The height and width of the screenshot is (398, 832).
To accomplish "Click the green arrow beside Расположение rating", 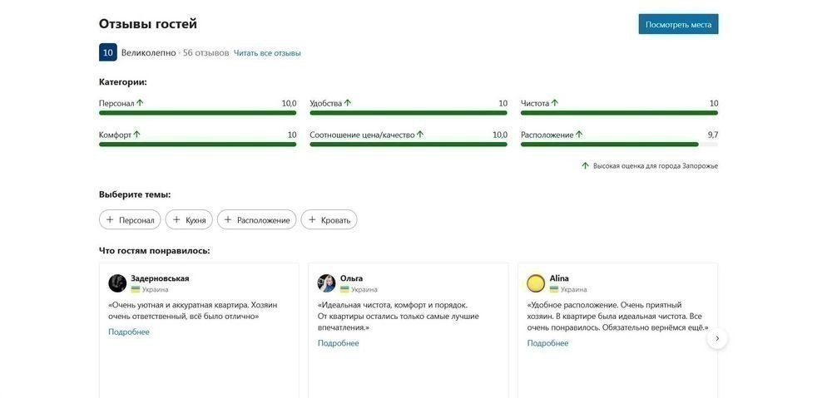I will 579,135.
